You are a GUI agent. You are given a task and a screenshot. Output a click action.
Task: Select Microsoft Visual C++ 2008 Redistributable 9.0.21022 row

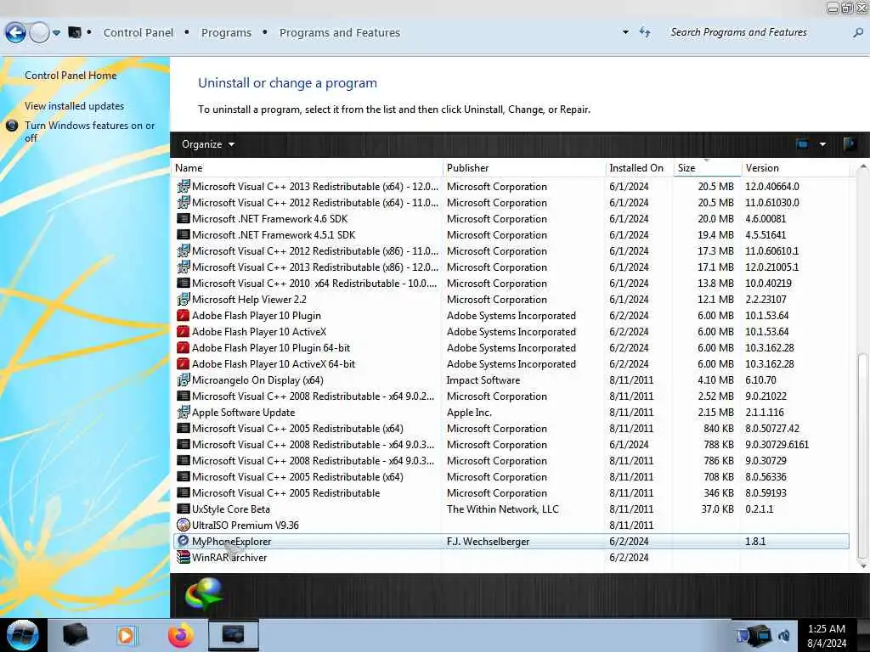(511, 396)
